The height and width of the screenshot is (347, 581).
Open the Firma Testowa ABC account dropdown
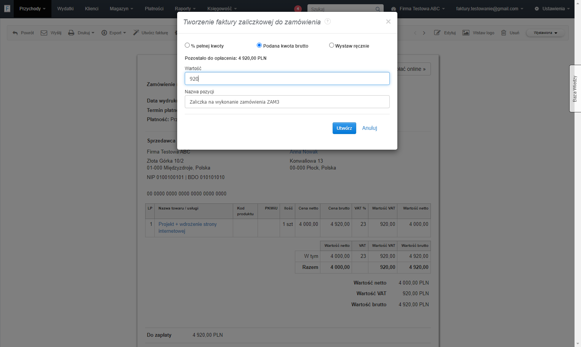[x=418, y=9]
